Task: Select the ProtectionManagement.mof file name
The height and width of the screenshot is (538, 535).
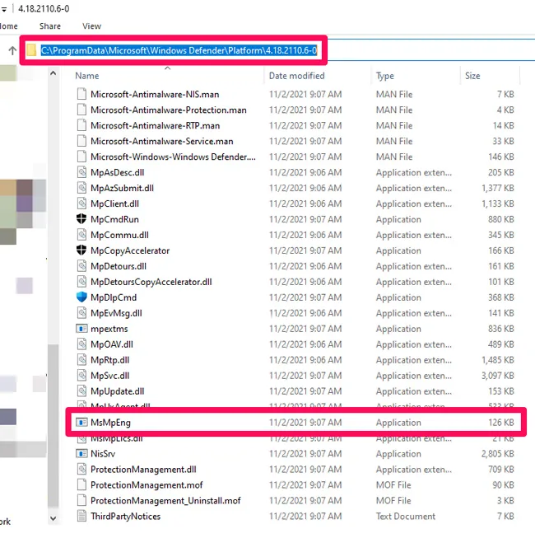Action: pyautogui.click(x=147, y=484)
